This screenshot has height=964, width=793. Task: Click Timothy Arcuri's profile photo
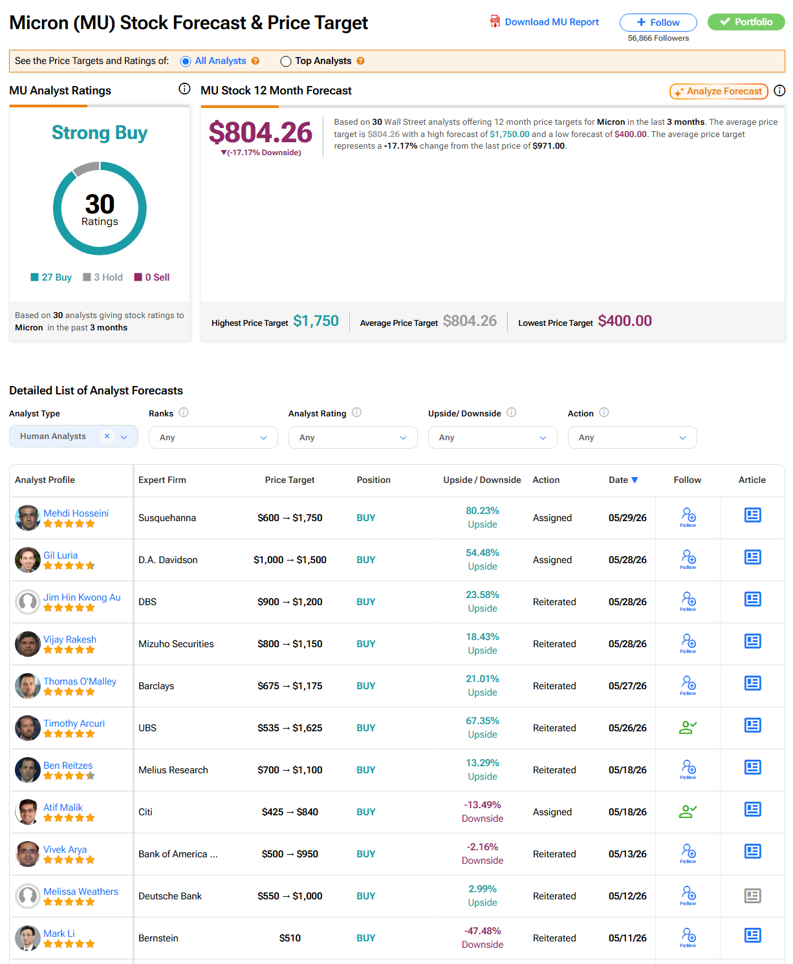pyautogui.click(x=28, y=728)
